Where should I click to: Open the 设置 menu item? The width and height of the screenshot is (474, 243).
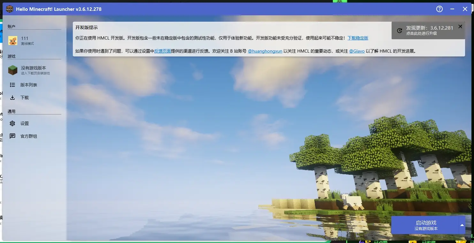pos(34,123)
